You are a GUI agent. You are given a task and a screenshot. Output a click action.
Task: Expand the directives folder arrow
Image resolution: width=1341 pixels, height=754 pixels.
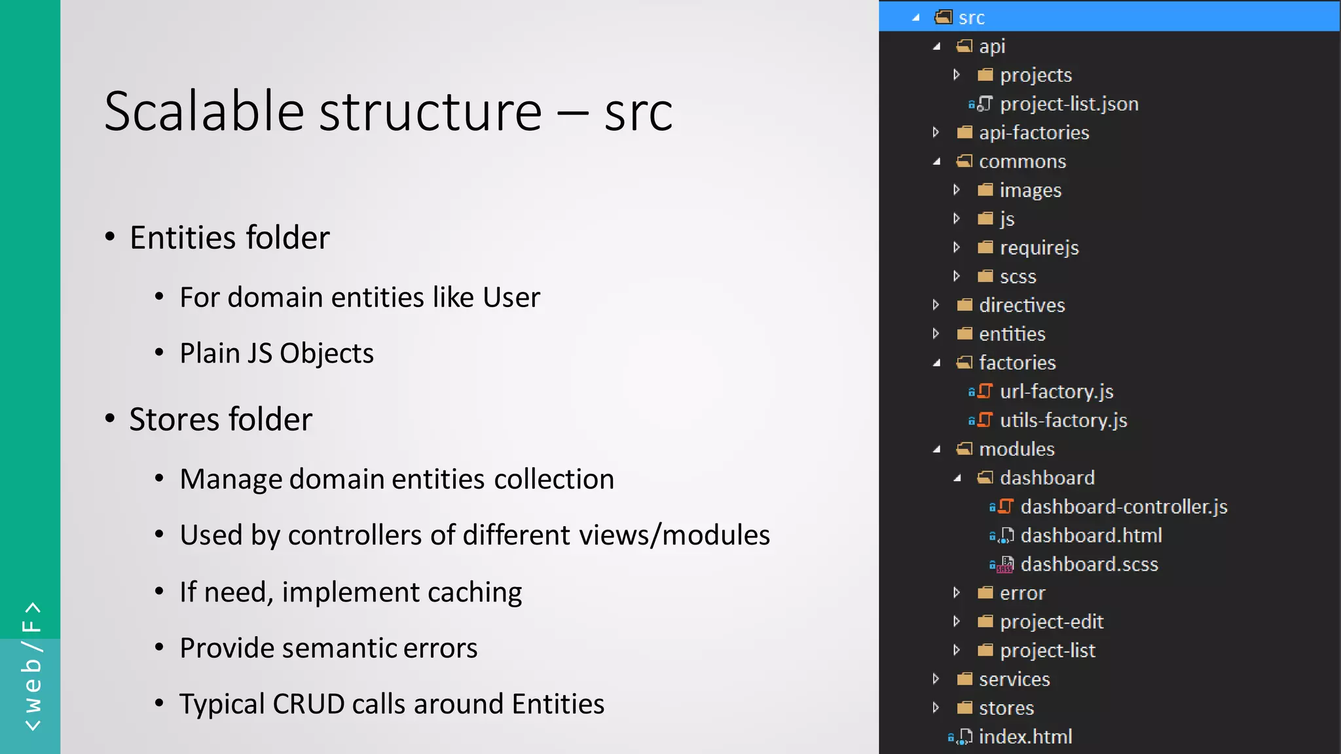[936, 305]
